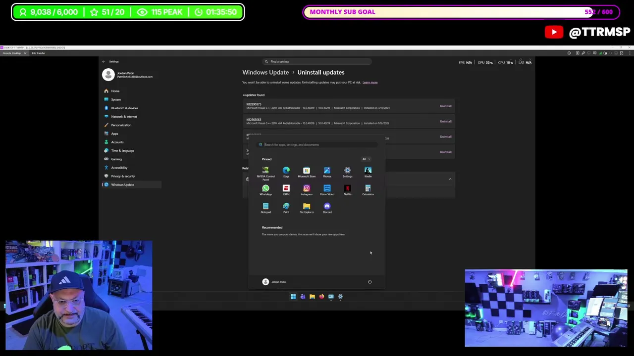Open File Transfer in remote desktop toolbar
634x356 pixels.
[38, 53]
